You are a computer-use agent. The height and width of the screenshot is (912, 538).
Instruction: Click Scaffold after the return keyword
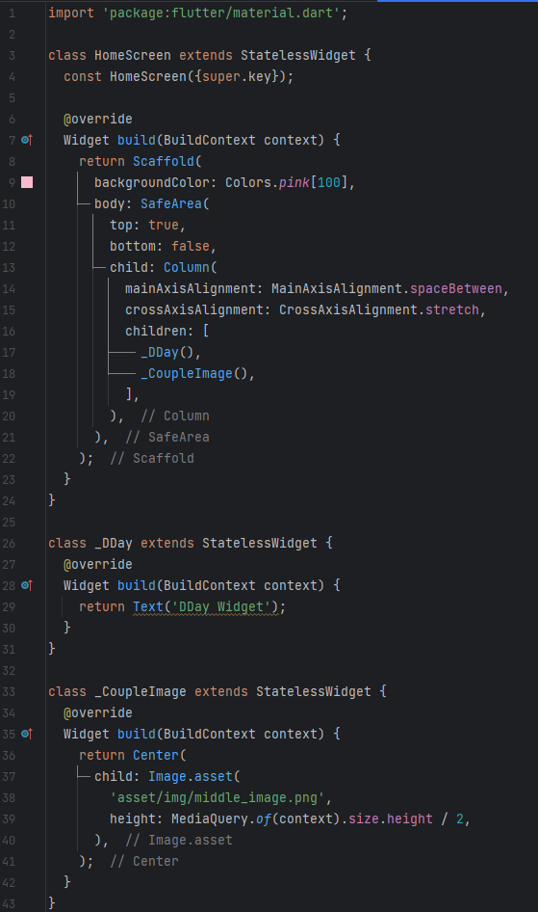pyautogui.click(x=163, y=161)
